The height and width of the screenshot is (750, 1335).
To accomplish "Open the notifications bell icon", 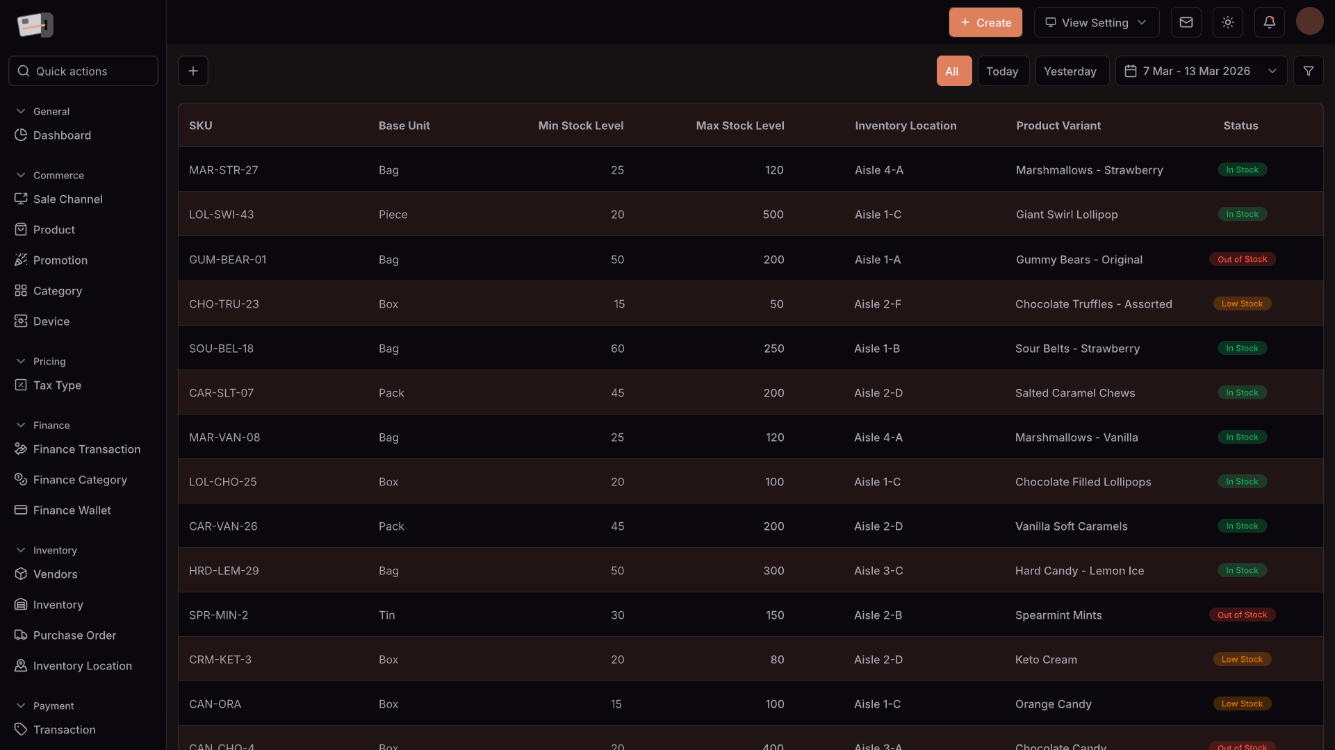I will 1269,22.
